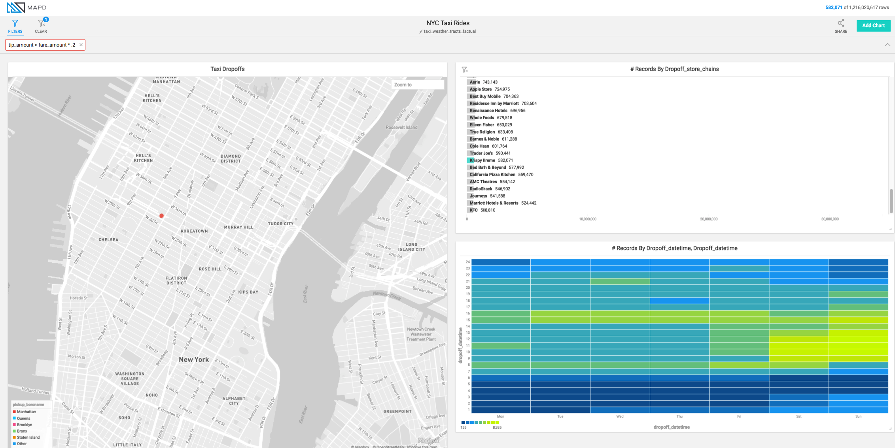
Task: Select the Renaissance Hotels bar row
Action: point(497,111)
